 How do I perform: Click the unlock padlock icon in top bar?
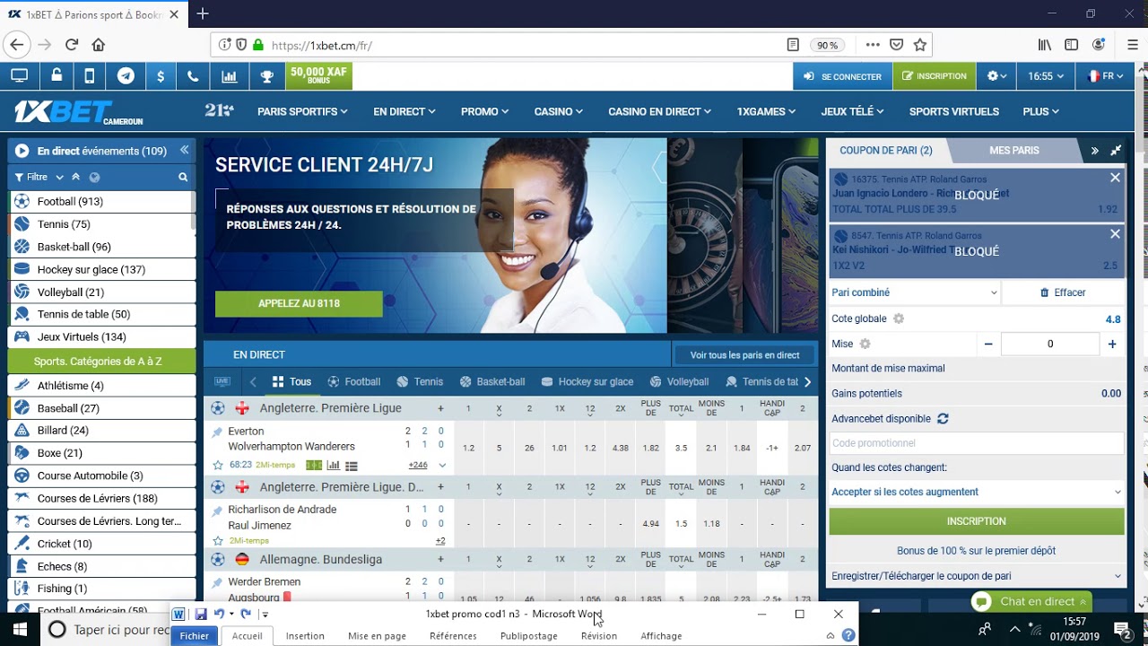57,76
